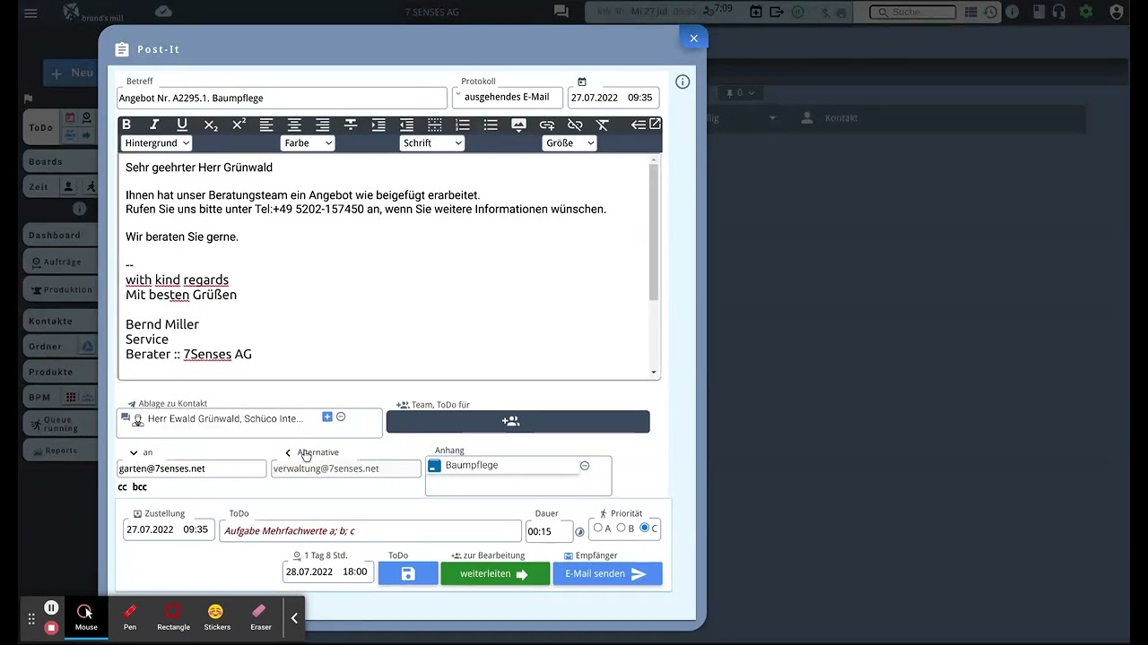The width and height of the screenshot is (1148, 645).
Task: Align text left
Action: point(266,125)
